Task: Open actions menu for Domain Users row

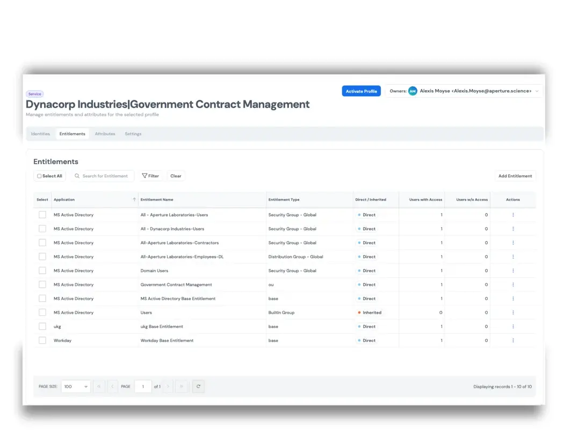Action: tap(513, 271)
